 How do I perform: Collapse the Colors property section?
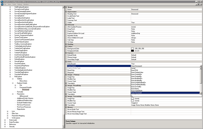pos(66,46)
